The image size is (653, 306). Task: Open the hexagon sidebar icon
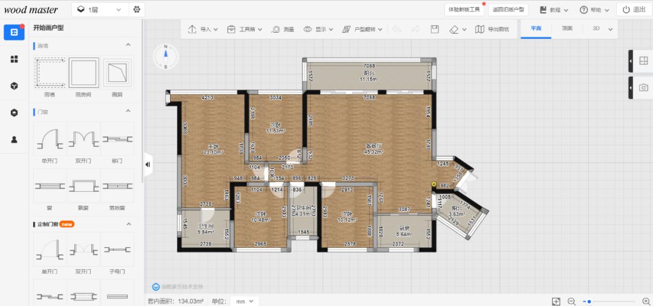click(14, 112)
